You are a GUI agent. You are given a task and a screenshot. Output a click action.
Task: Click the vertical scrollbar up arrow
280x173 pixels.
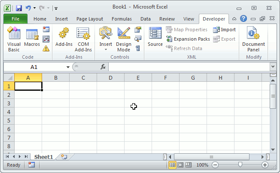[x=273, y=81]
